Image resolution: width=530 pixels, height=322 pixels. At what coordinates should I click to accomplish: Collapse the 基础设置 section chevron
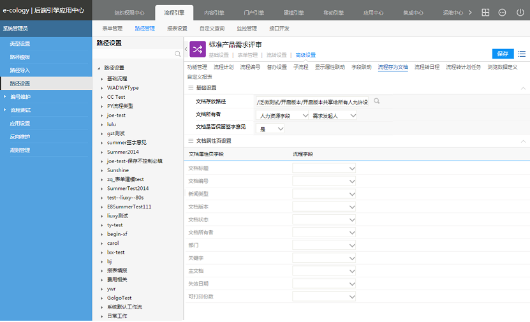[523, 88]
